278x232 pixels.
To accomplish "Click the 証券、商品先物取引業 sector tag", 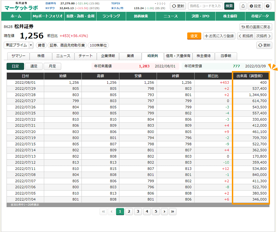I will (67, 45).
